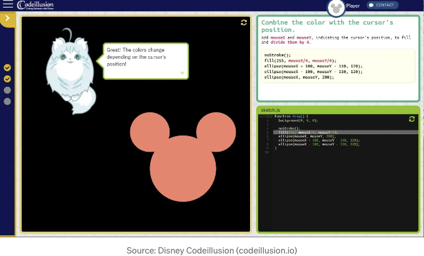The height and width of the screenshot is (256, 424).
Task: Click the white cat character
Action: (70, 72)
